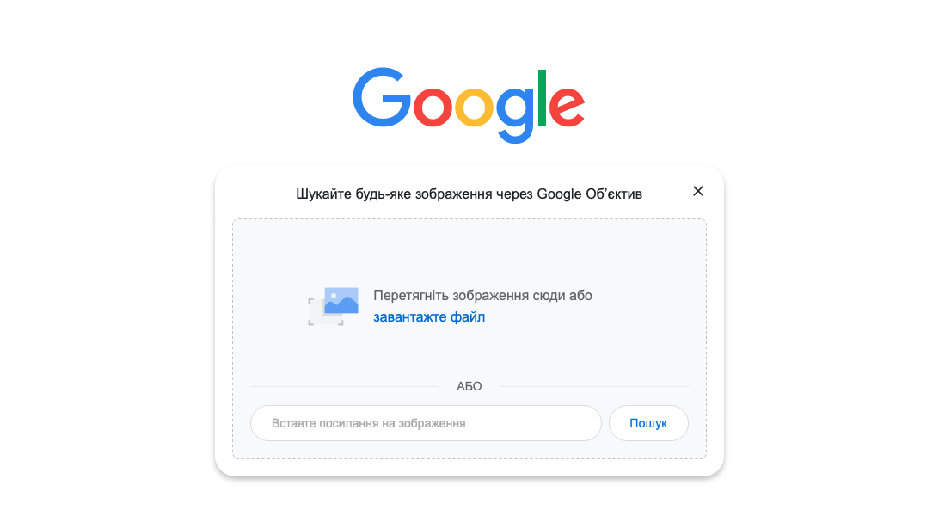
Task: Click the red letter o in logo
Action: (433, 107)
